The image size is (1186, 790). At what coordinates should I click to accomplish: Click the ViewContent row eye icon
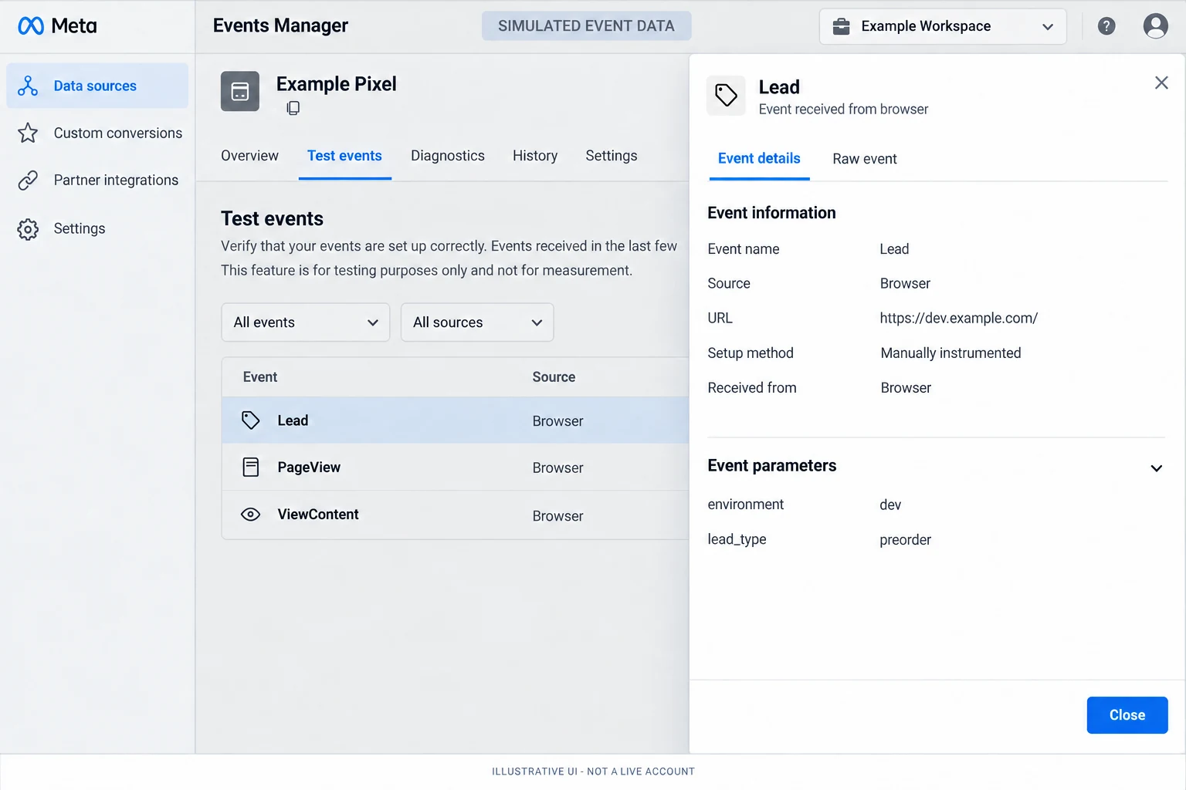[x=251, y=515]
